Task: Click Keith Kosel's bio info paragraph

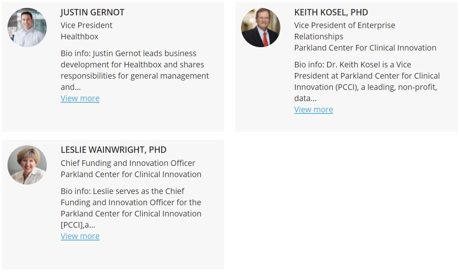Action: pos(367,81)
